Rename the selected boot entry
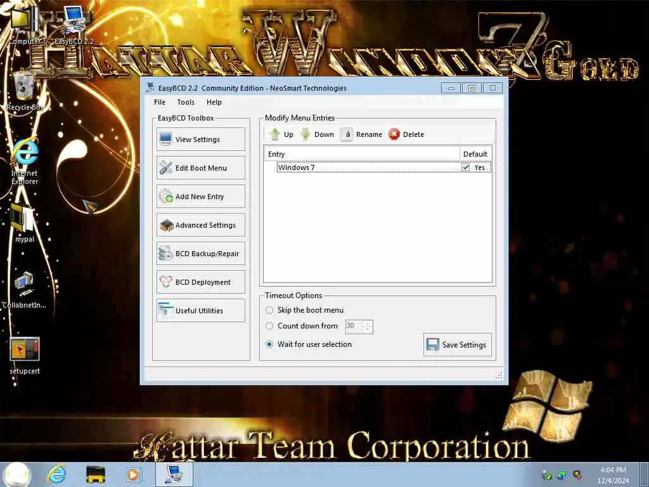The width and height of the screenshot is (649, 487). (x=362, y=134)
